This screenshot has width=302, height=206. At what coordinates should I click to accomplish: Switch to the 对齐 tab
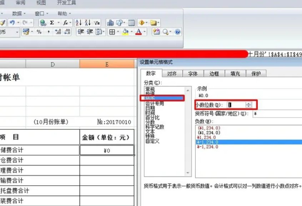(x=172, y=74)
